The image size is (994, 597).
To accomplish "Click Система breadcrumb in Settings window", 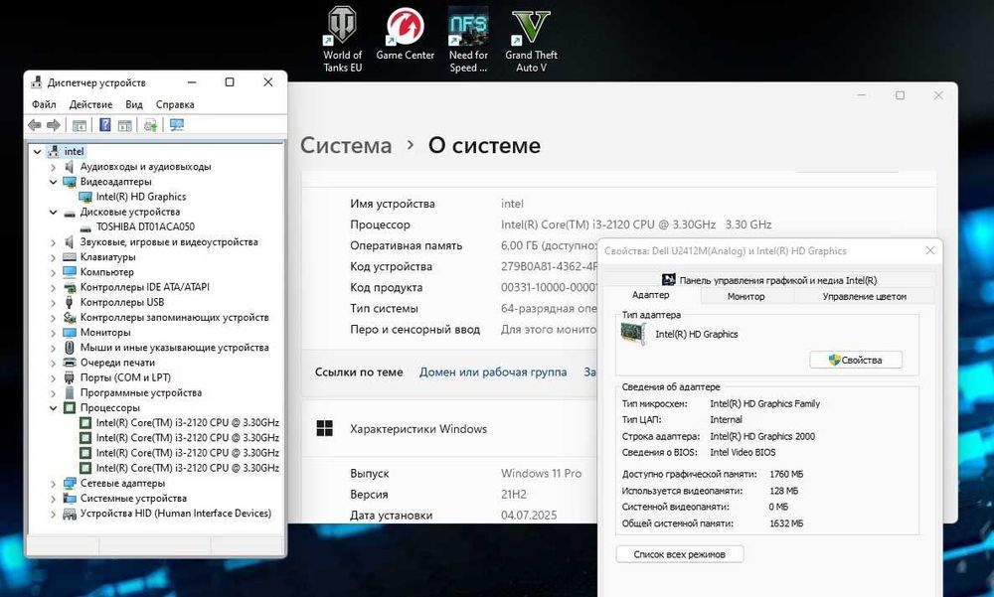I will [x=346, y=145].
